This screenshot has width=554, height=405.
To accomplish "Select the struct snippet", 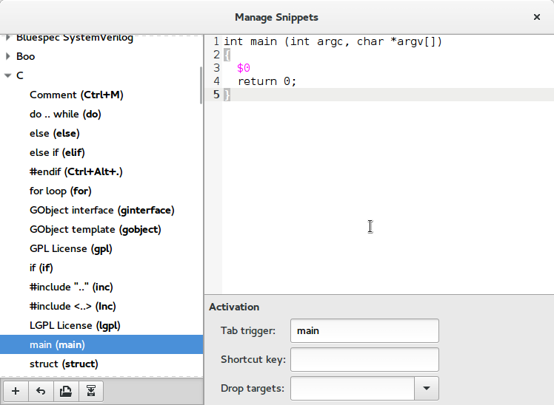I will 64,364.
